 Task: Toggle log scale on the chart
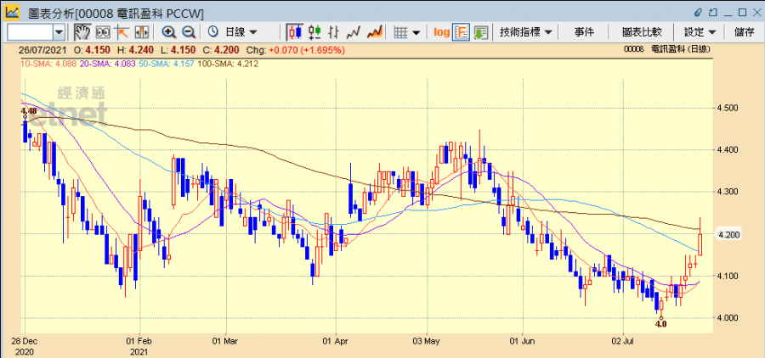[441, 31]
